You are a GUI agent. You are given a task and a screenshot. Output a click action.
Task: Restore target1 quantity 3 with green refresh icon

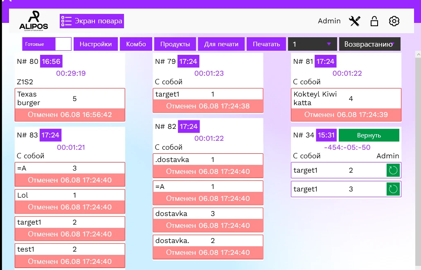point(393,189)
